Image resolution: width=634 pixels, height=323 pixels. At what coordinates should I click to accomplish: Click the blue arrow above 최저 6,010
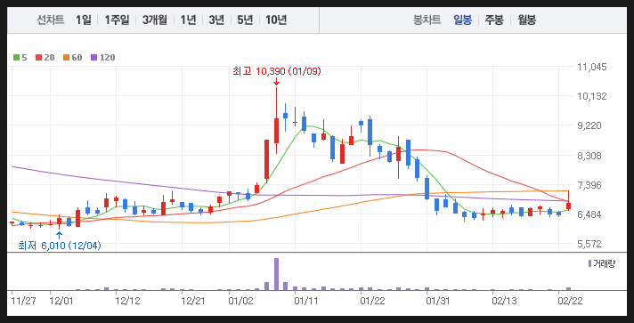(59, 235)
